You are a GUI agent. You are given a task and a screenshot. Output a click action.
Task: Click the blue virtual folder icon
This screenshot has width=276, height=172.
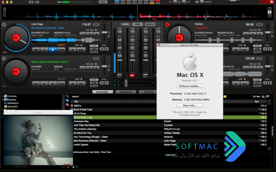pyautogui.click(x=67, y=100)
